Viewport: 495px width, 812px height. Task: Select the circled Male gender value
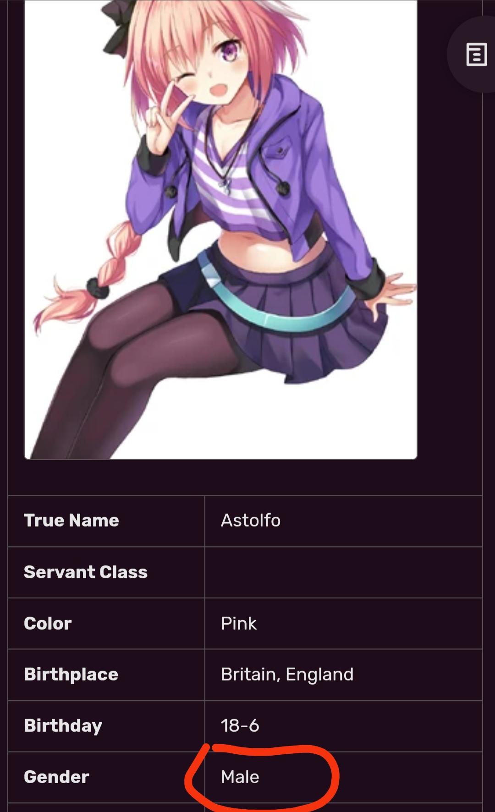[x=240, y=777]
